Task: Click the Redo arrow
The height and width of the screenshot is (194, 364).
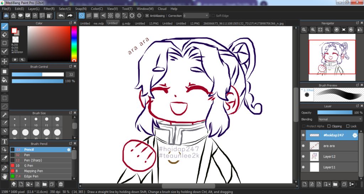Action: tap(70, 16)
